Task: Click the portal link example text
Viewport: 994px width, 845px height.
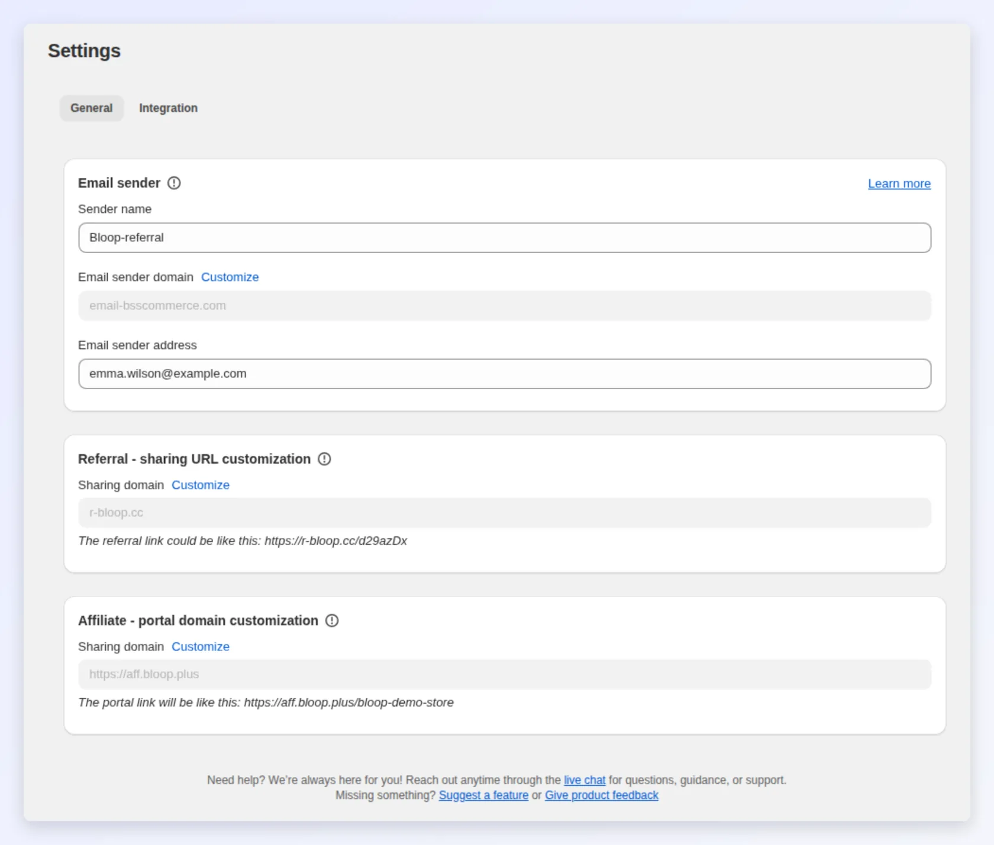Action: tap(266, 702)
